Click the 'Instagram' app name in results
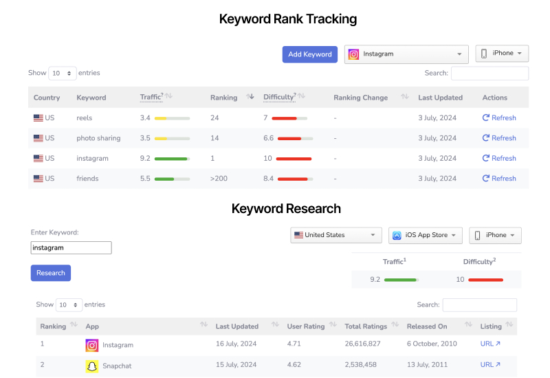Image resolution: width=550 pixels, height=378 pixels. pos(118,345)
